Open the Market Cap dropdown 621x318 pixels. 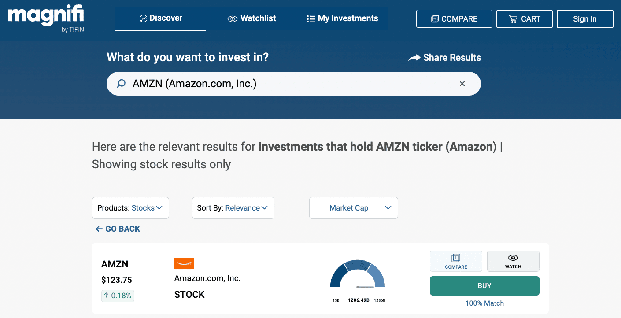click(354, 208)
